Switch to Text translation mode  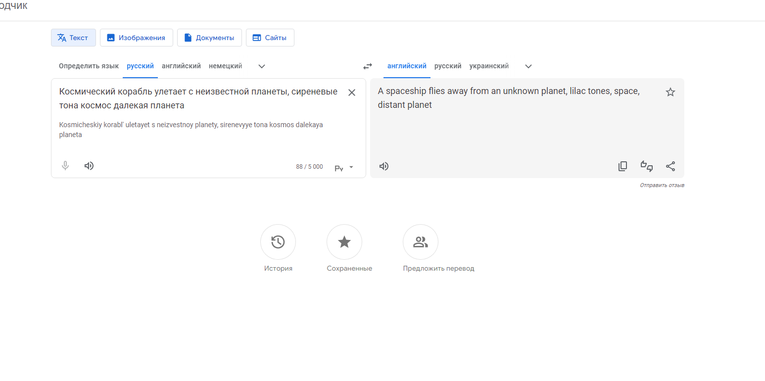pos(73,38)
